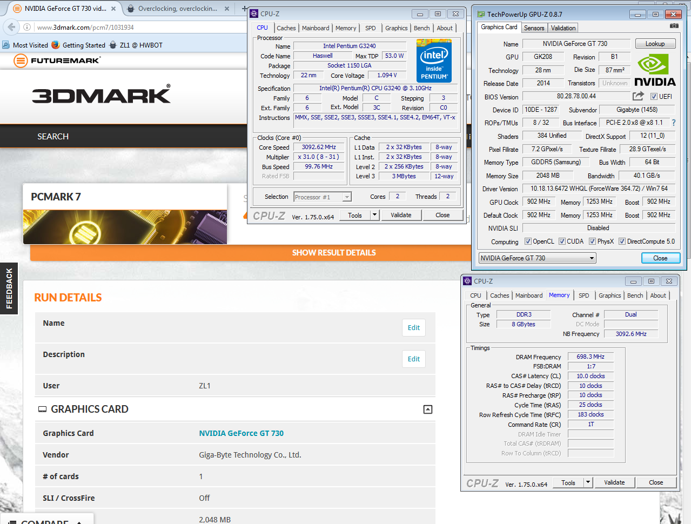The height and width of the screenshot is (524, 691).
Task: Click SHOW RESULT DETAILS orange bar
Action: [334, 253]
